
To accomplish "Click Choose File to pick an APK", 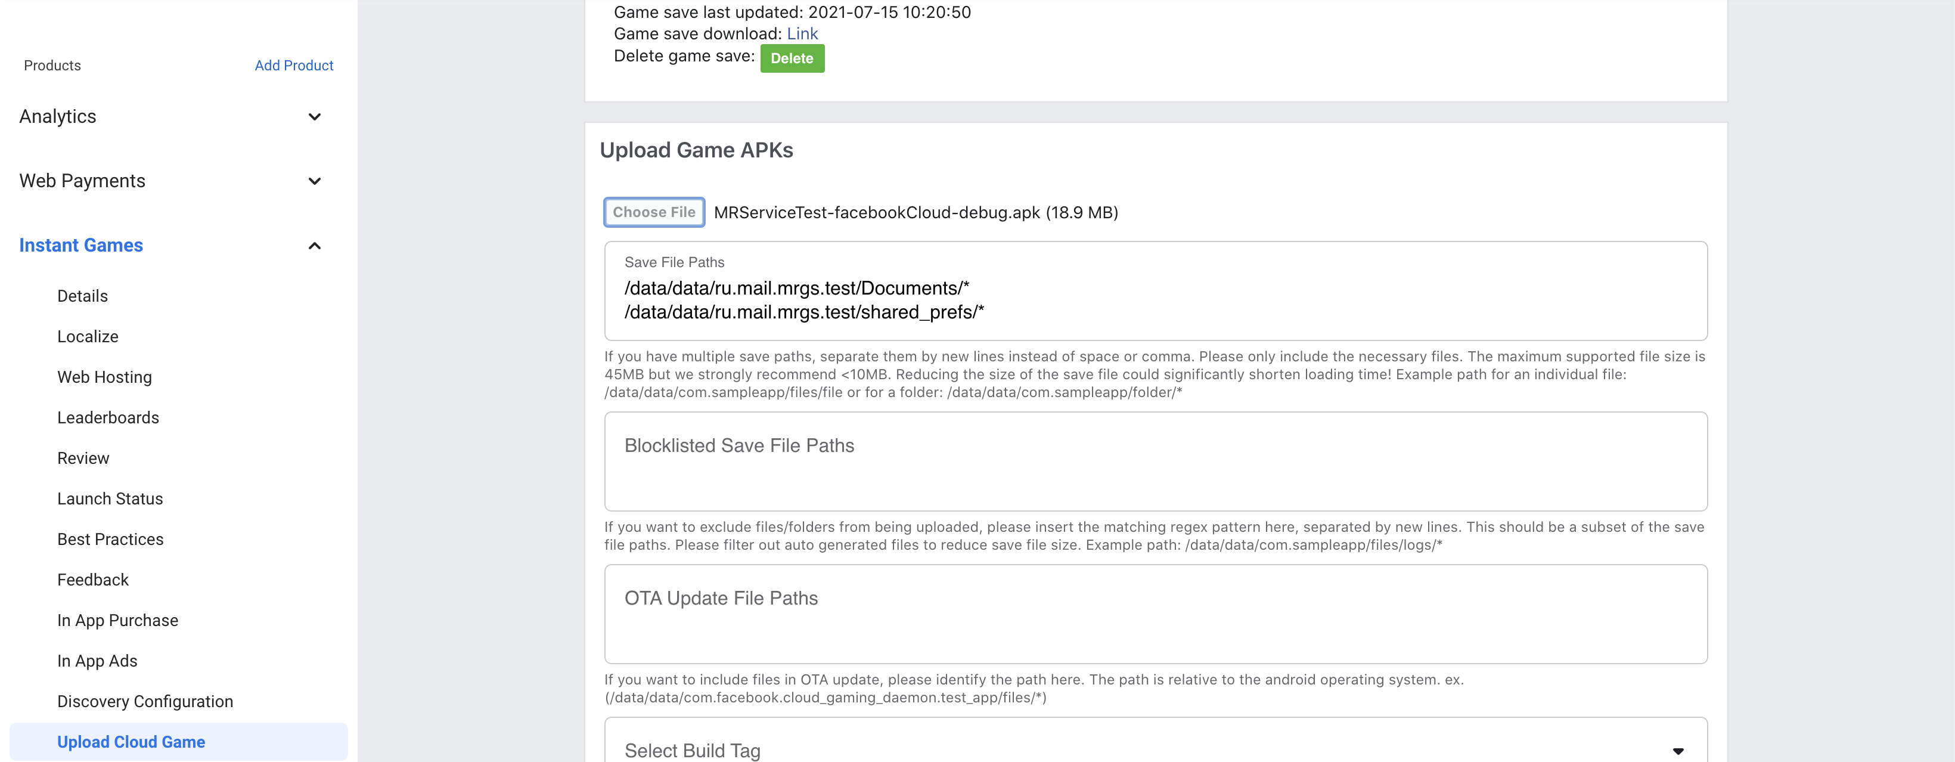I will coord(653,212).
